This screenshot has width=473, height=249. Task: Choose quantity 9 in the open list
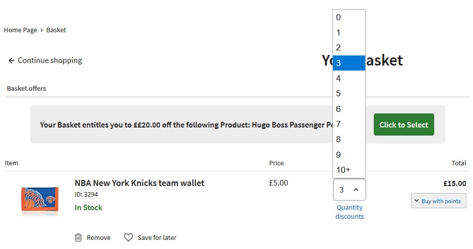(x=349, y=155)
